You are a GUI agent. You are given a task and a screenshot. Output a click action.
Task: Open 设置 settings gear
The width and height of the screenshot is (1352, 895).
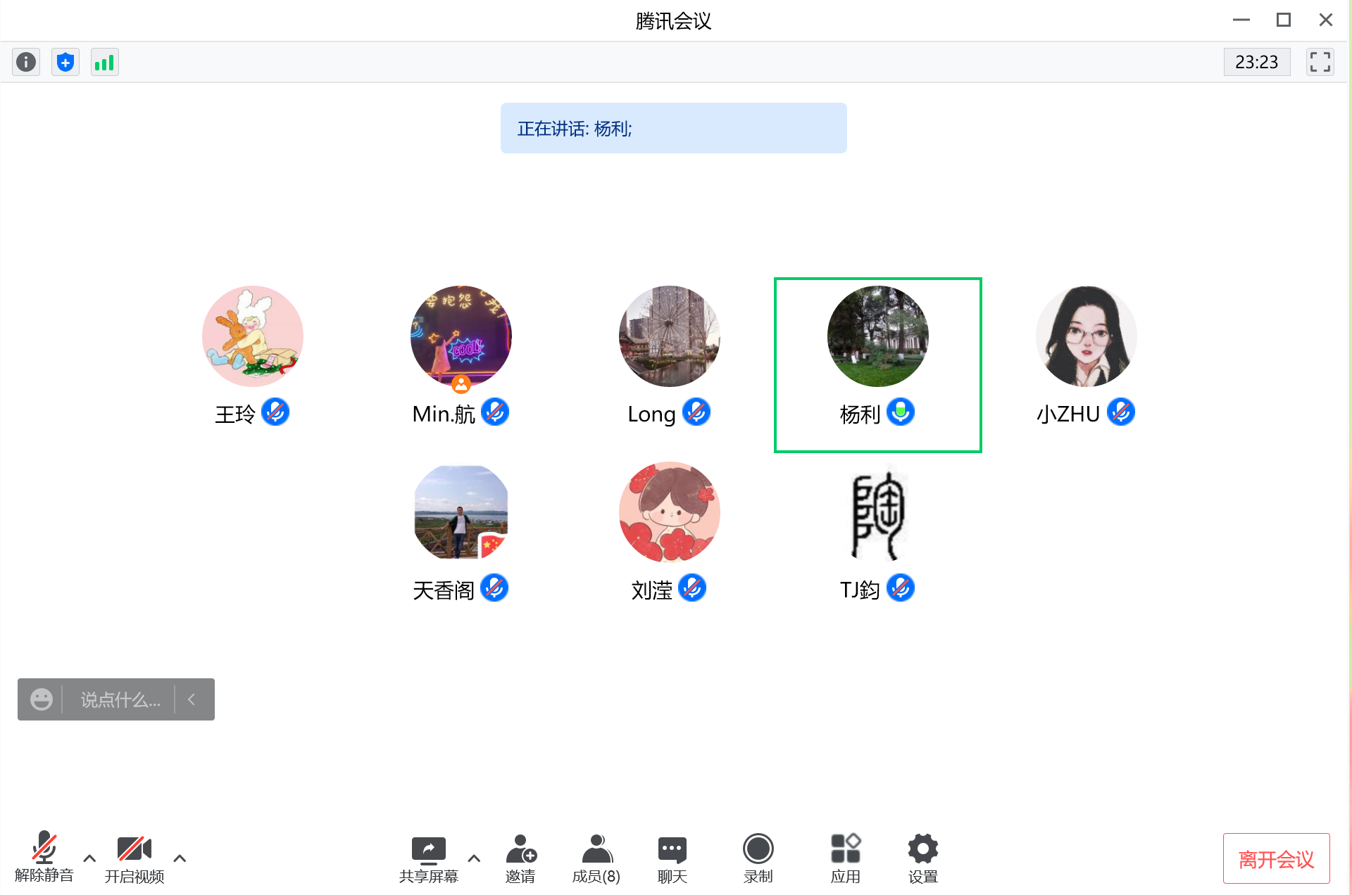(923, 858)
